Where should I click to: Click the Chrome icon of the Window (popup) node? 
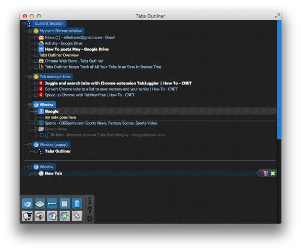point(36,145)
